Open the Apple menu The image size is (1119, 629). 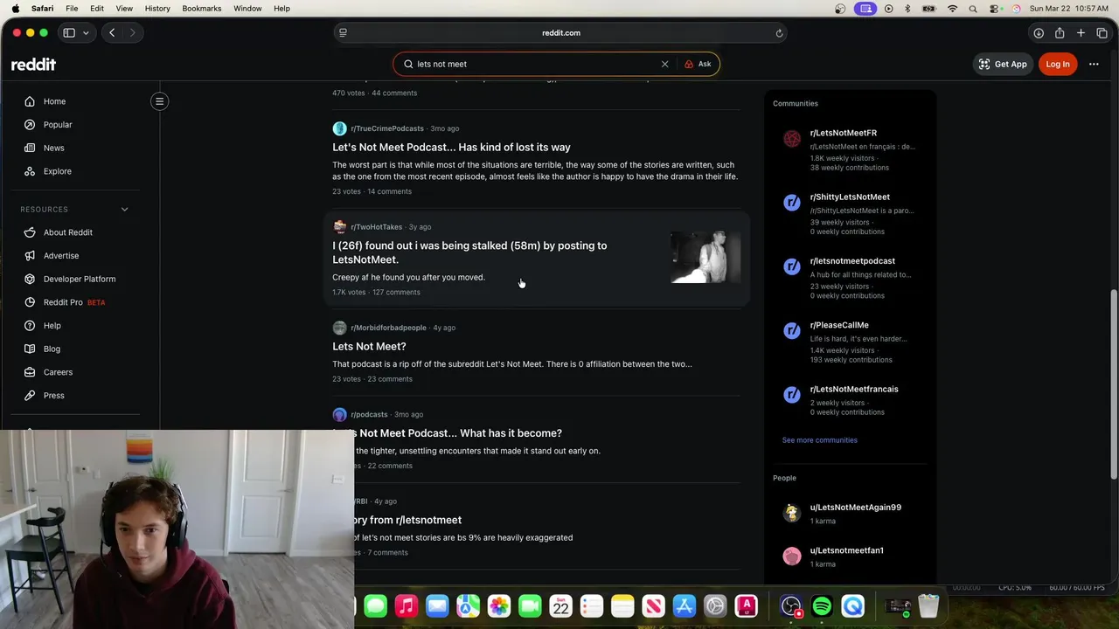point(15,8)
